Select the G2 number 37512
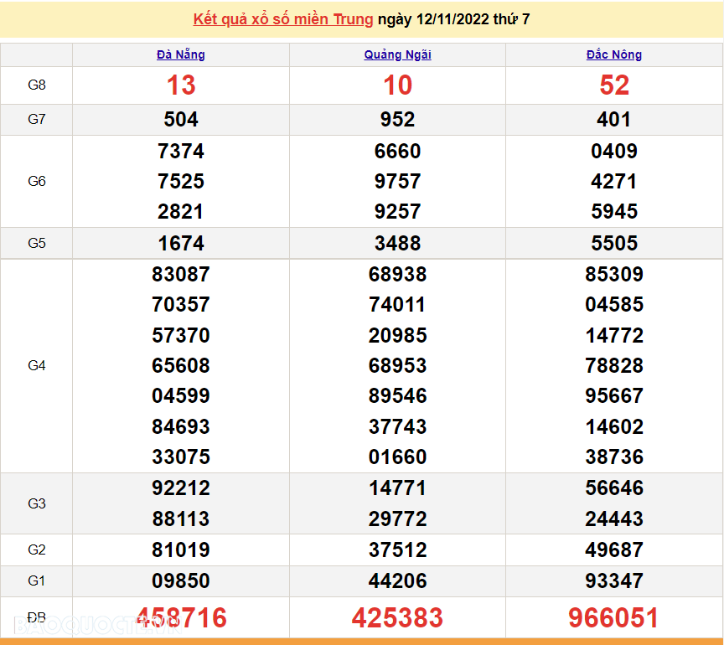This screenshot has width=724, height=645. tap(397, 550)
